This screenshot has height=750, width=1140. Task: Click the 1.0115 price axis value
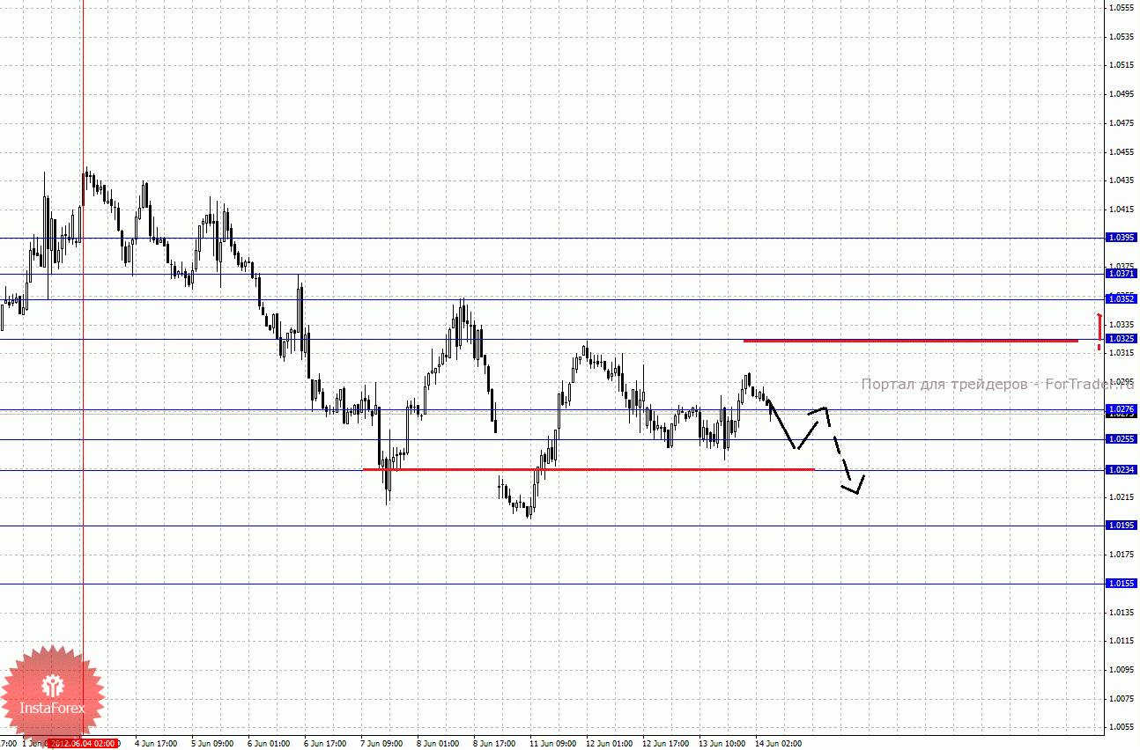pos(1121,641)
